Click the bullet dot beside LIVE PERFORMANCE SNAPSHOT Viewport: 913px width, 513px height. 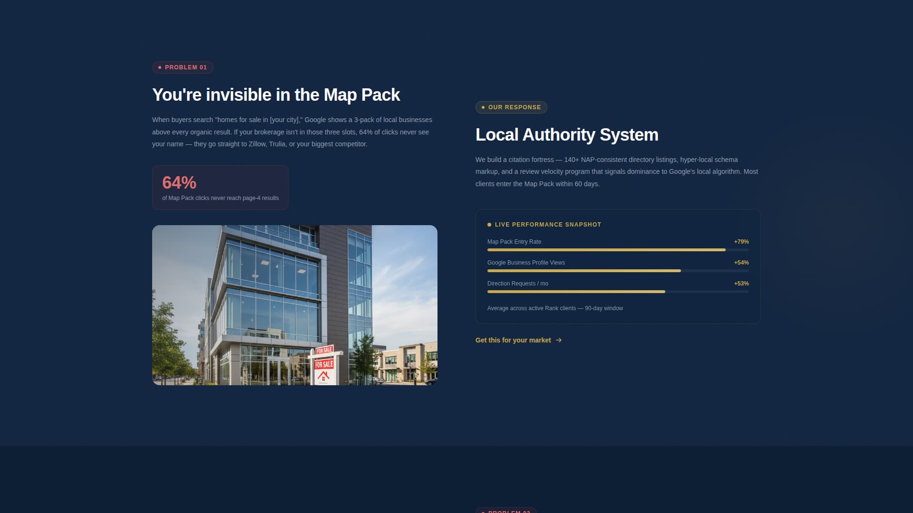click(x=489, y=224)
